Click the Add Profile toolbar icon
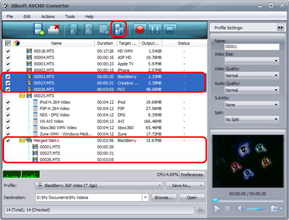 pyautogui.click(x=104, y=30)
